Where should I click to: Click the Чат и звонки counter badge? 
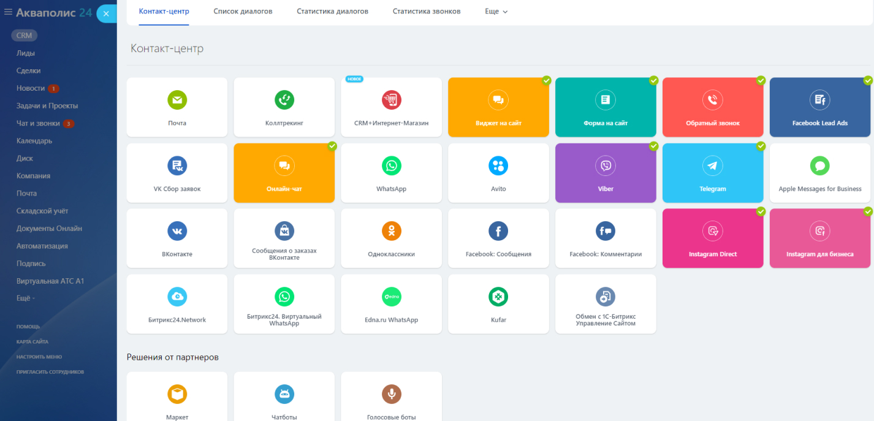pyautogui.click(x=69, y=124)
